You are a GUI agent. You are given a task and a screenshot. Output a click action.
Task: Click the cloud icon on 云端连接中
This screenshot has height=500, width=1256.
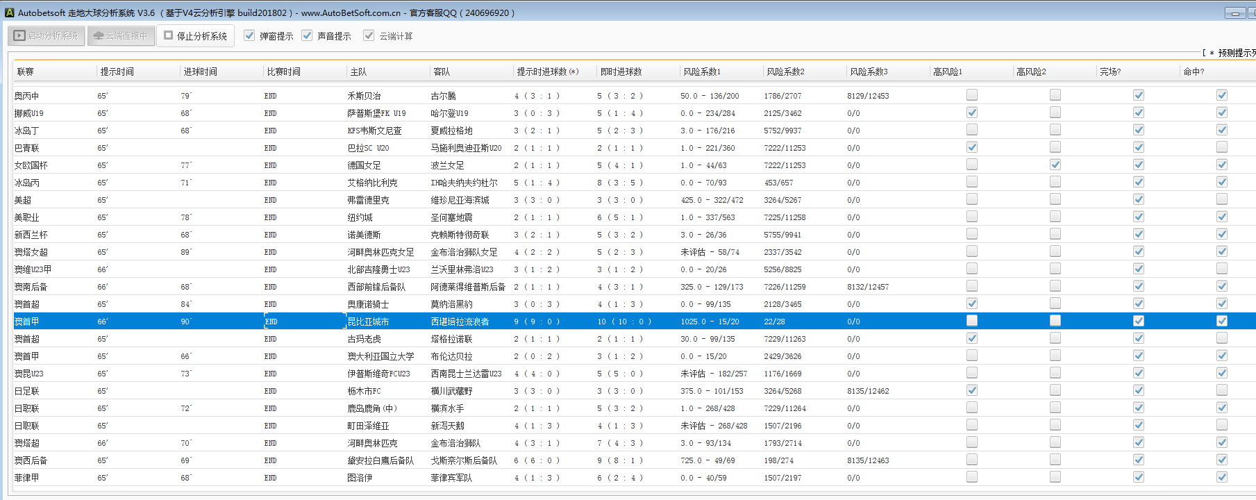coord(99,35)
